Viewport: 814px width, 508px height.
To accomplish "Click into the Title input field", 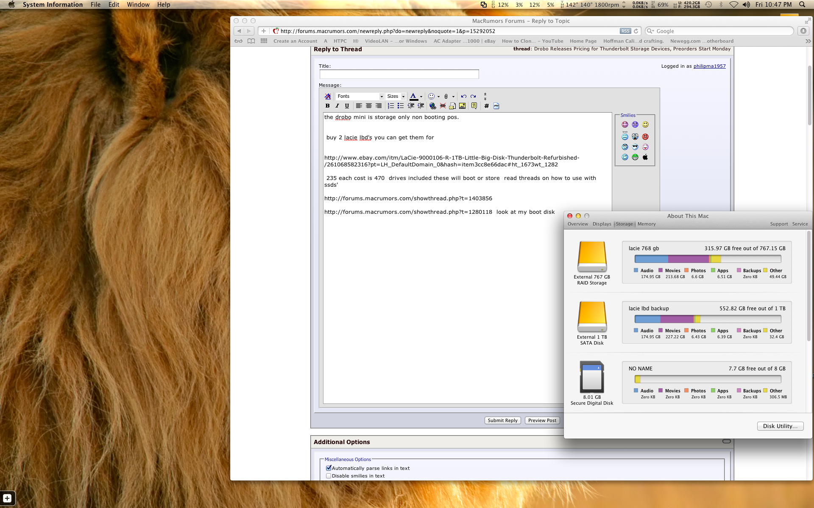I will (x=399, y=74).
